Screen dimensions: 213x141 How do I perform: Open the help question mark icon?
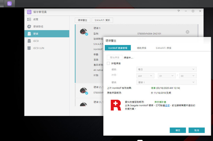pos(178,11)
